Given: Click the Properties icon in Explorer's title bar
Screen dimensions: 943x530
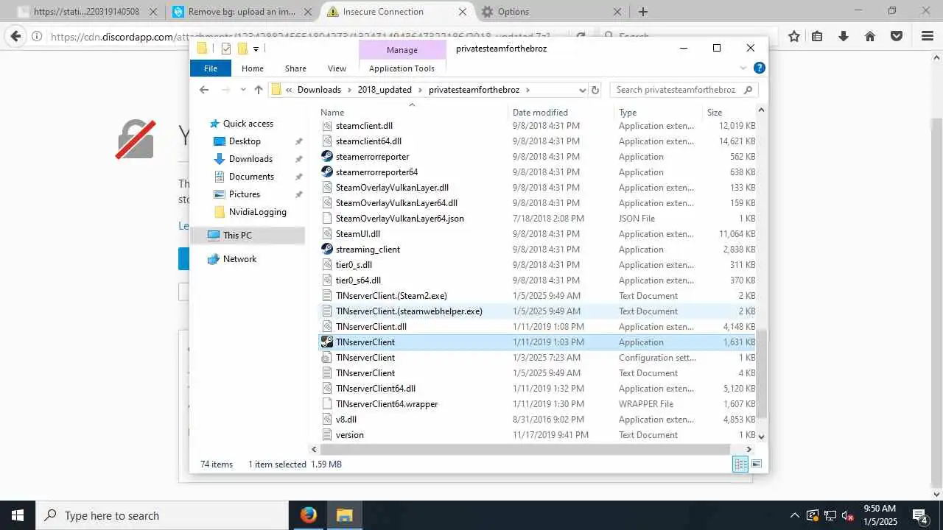Looking at the screenshot, I should coord(226,49).
